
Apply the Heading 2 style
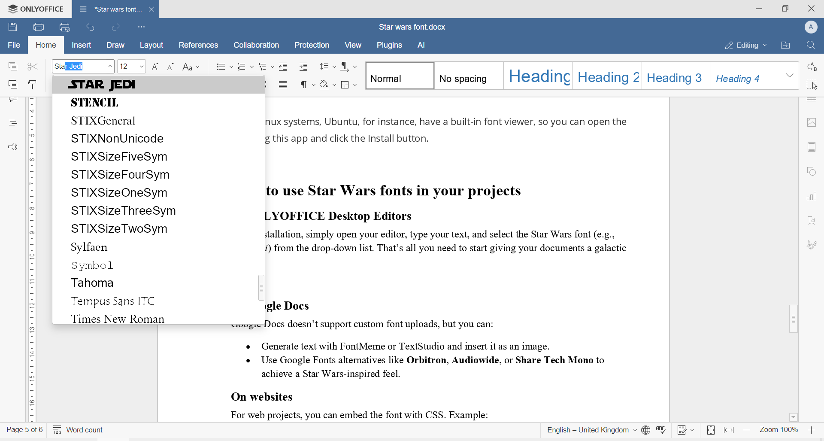point(608,76)
